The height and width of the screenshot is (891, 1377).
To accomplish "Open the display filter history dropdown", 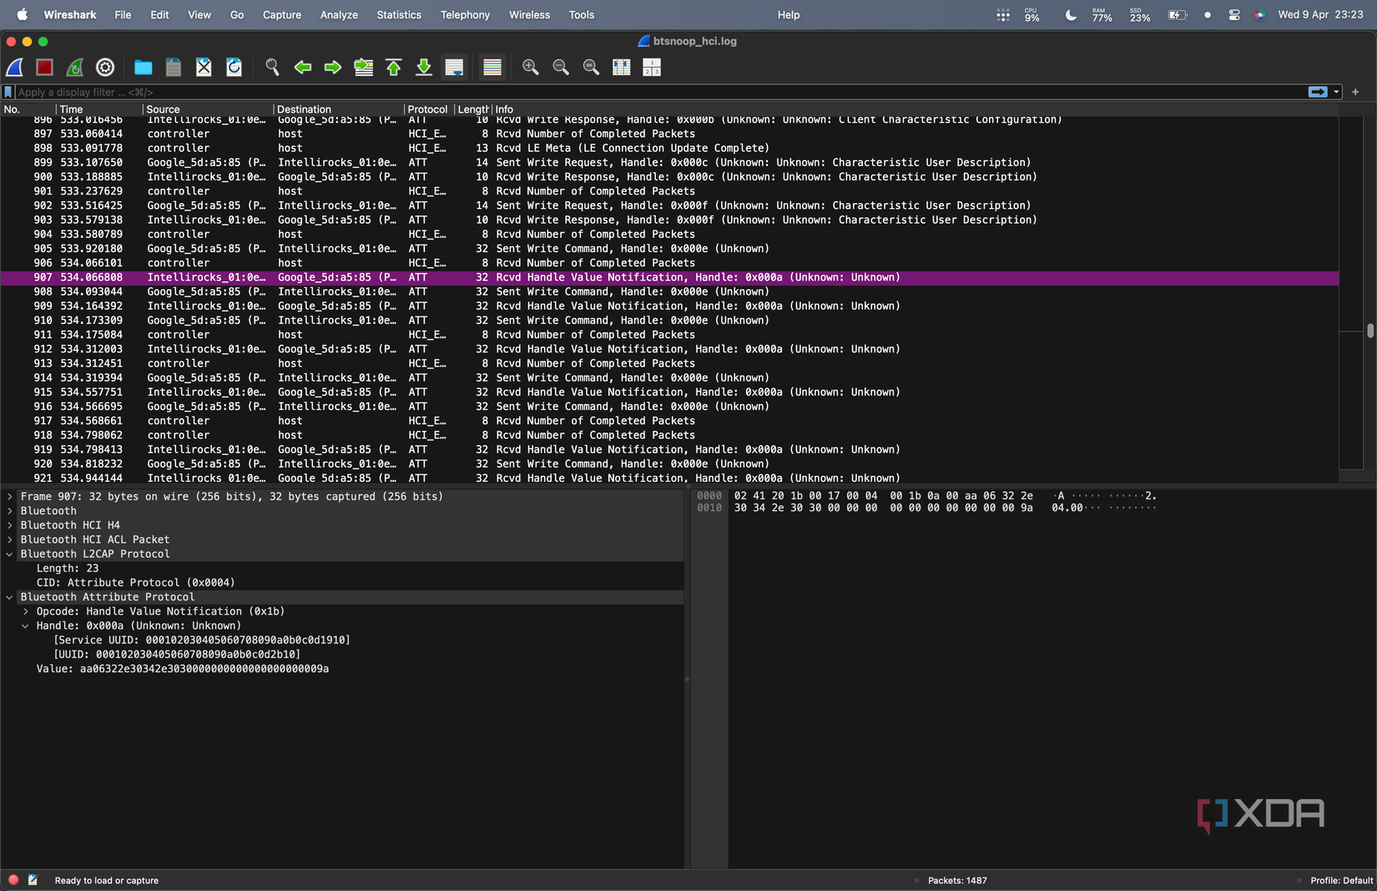I will [x=1336, y=92].
